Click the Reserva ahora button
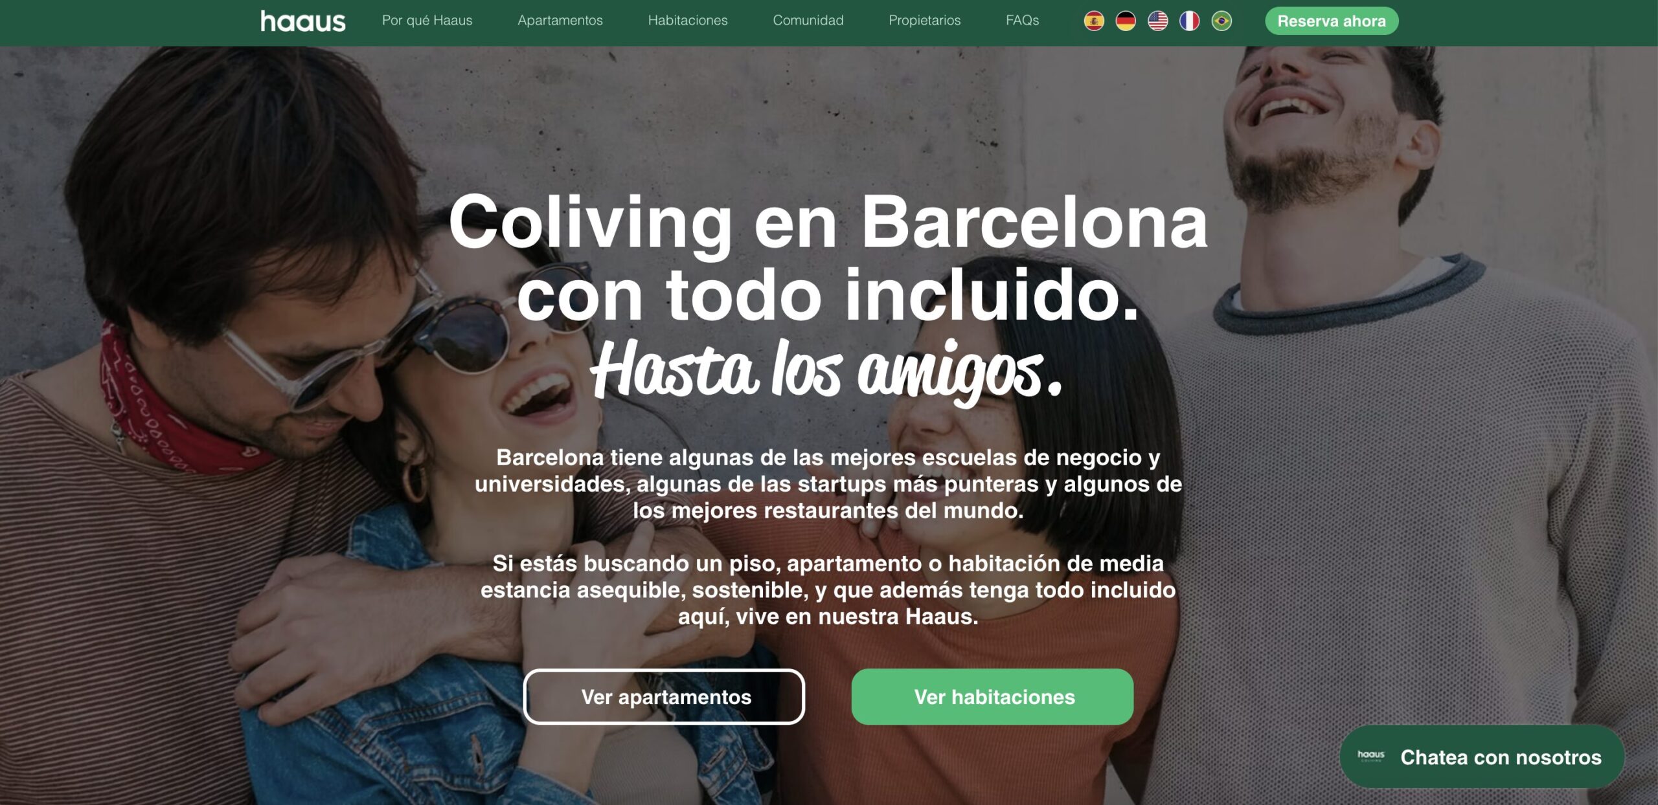This screenshot has height=805, width=1658. point(1332,21)
